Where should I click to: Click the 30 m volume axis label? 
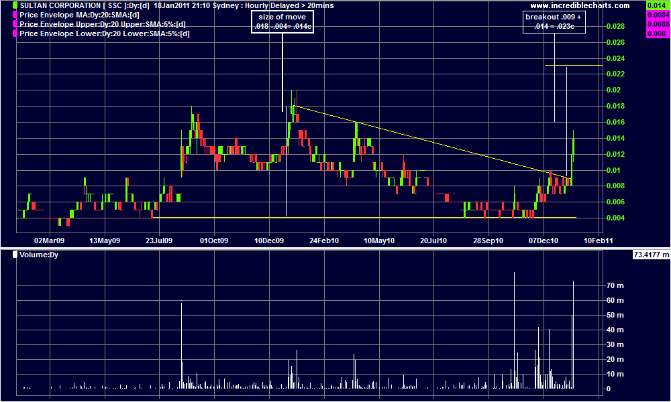pos(615,345)
